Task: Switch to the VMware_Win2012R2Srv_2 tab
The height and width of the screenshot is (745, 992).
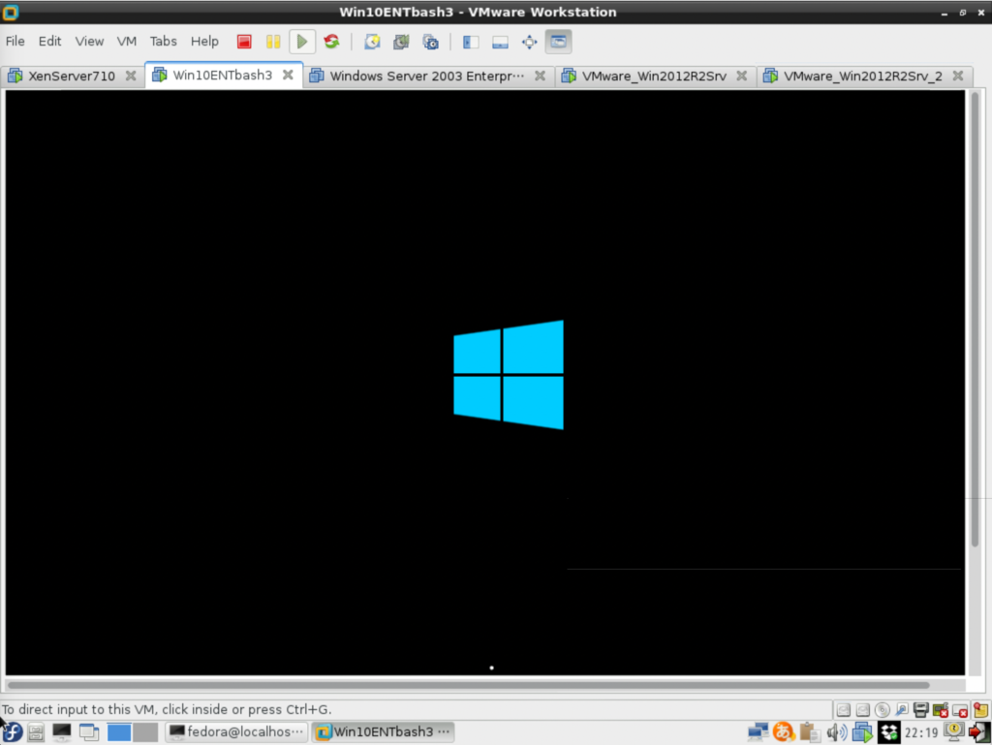Action: (x=862, y=76)
